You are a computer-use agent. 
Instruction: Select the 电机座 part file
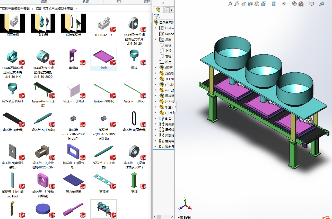click(74, 60)
